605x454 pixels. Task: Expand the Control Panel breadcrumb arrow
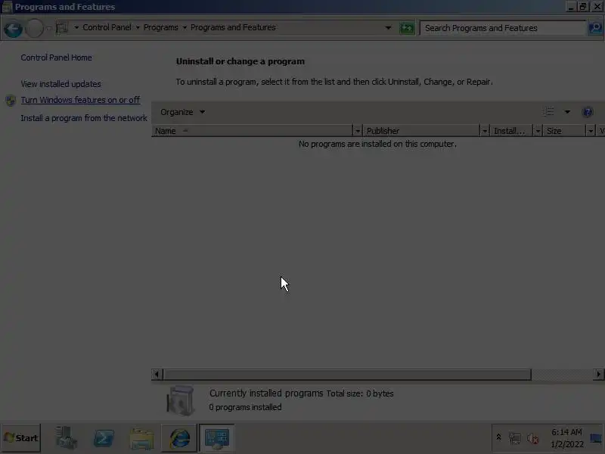point(138,28)
